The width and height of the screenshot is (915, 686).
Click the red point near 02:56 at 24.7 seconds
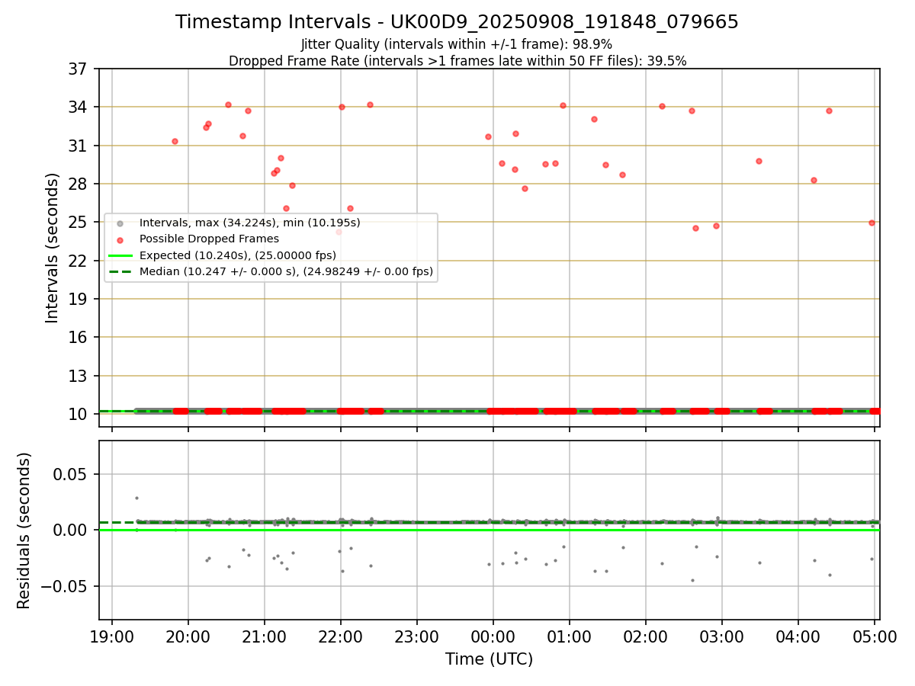pos(716,226)
